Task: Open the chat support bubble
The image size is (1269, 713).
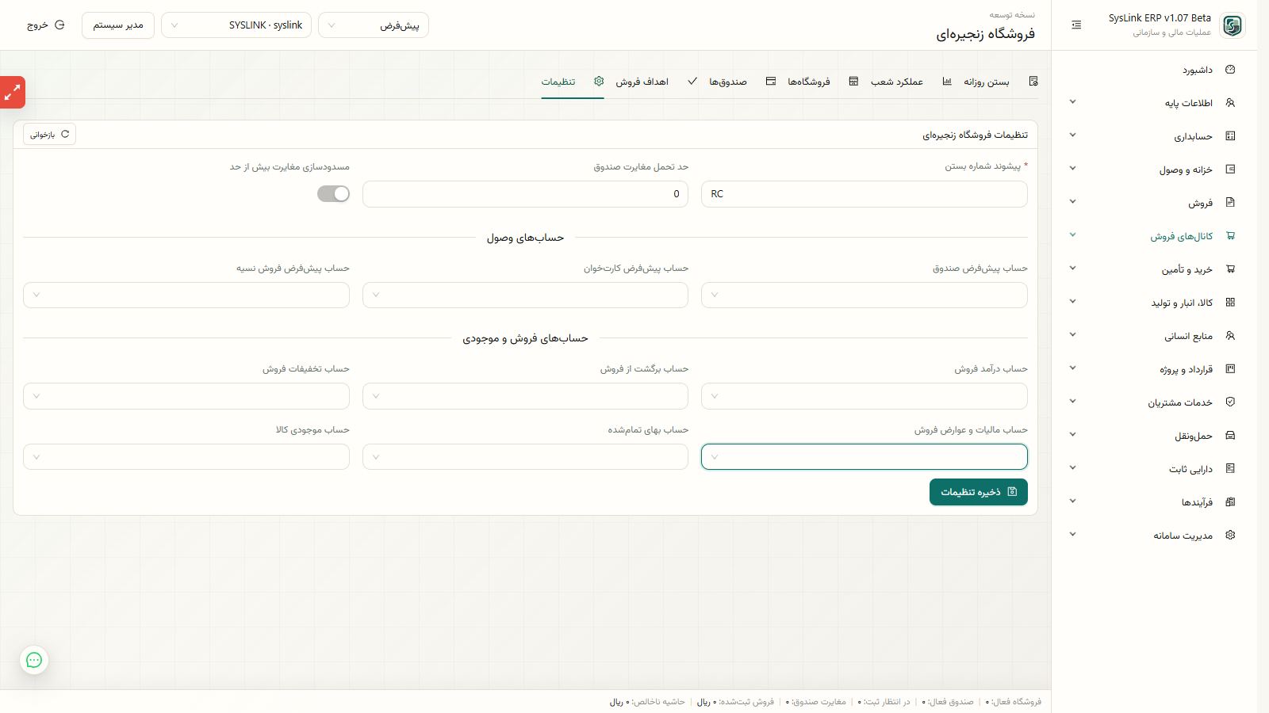Action: pyautogui.click(x=34, y=660)
